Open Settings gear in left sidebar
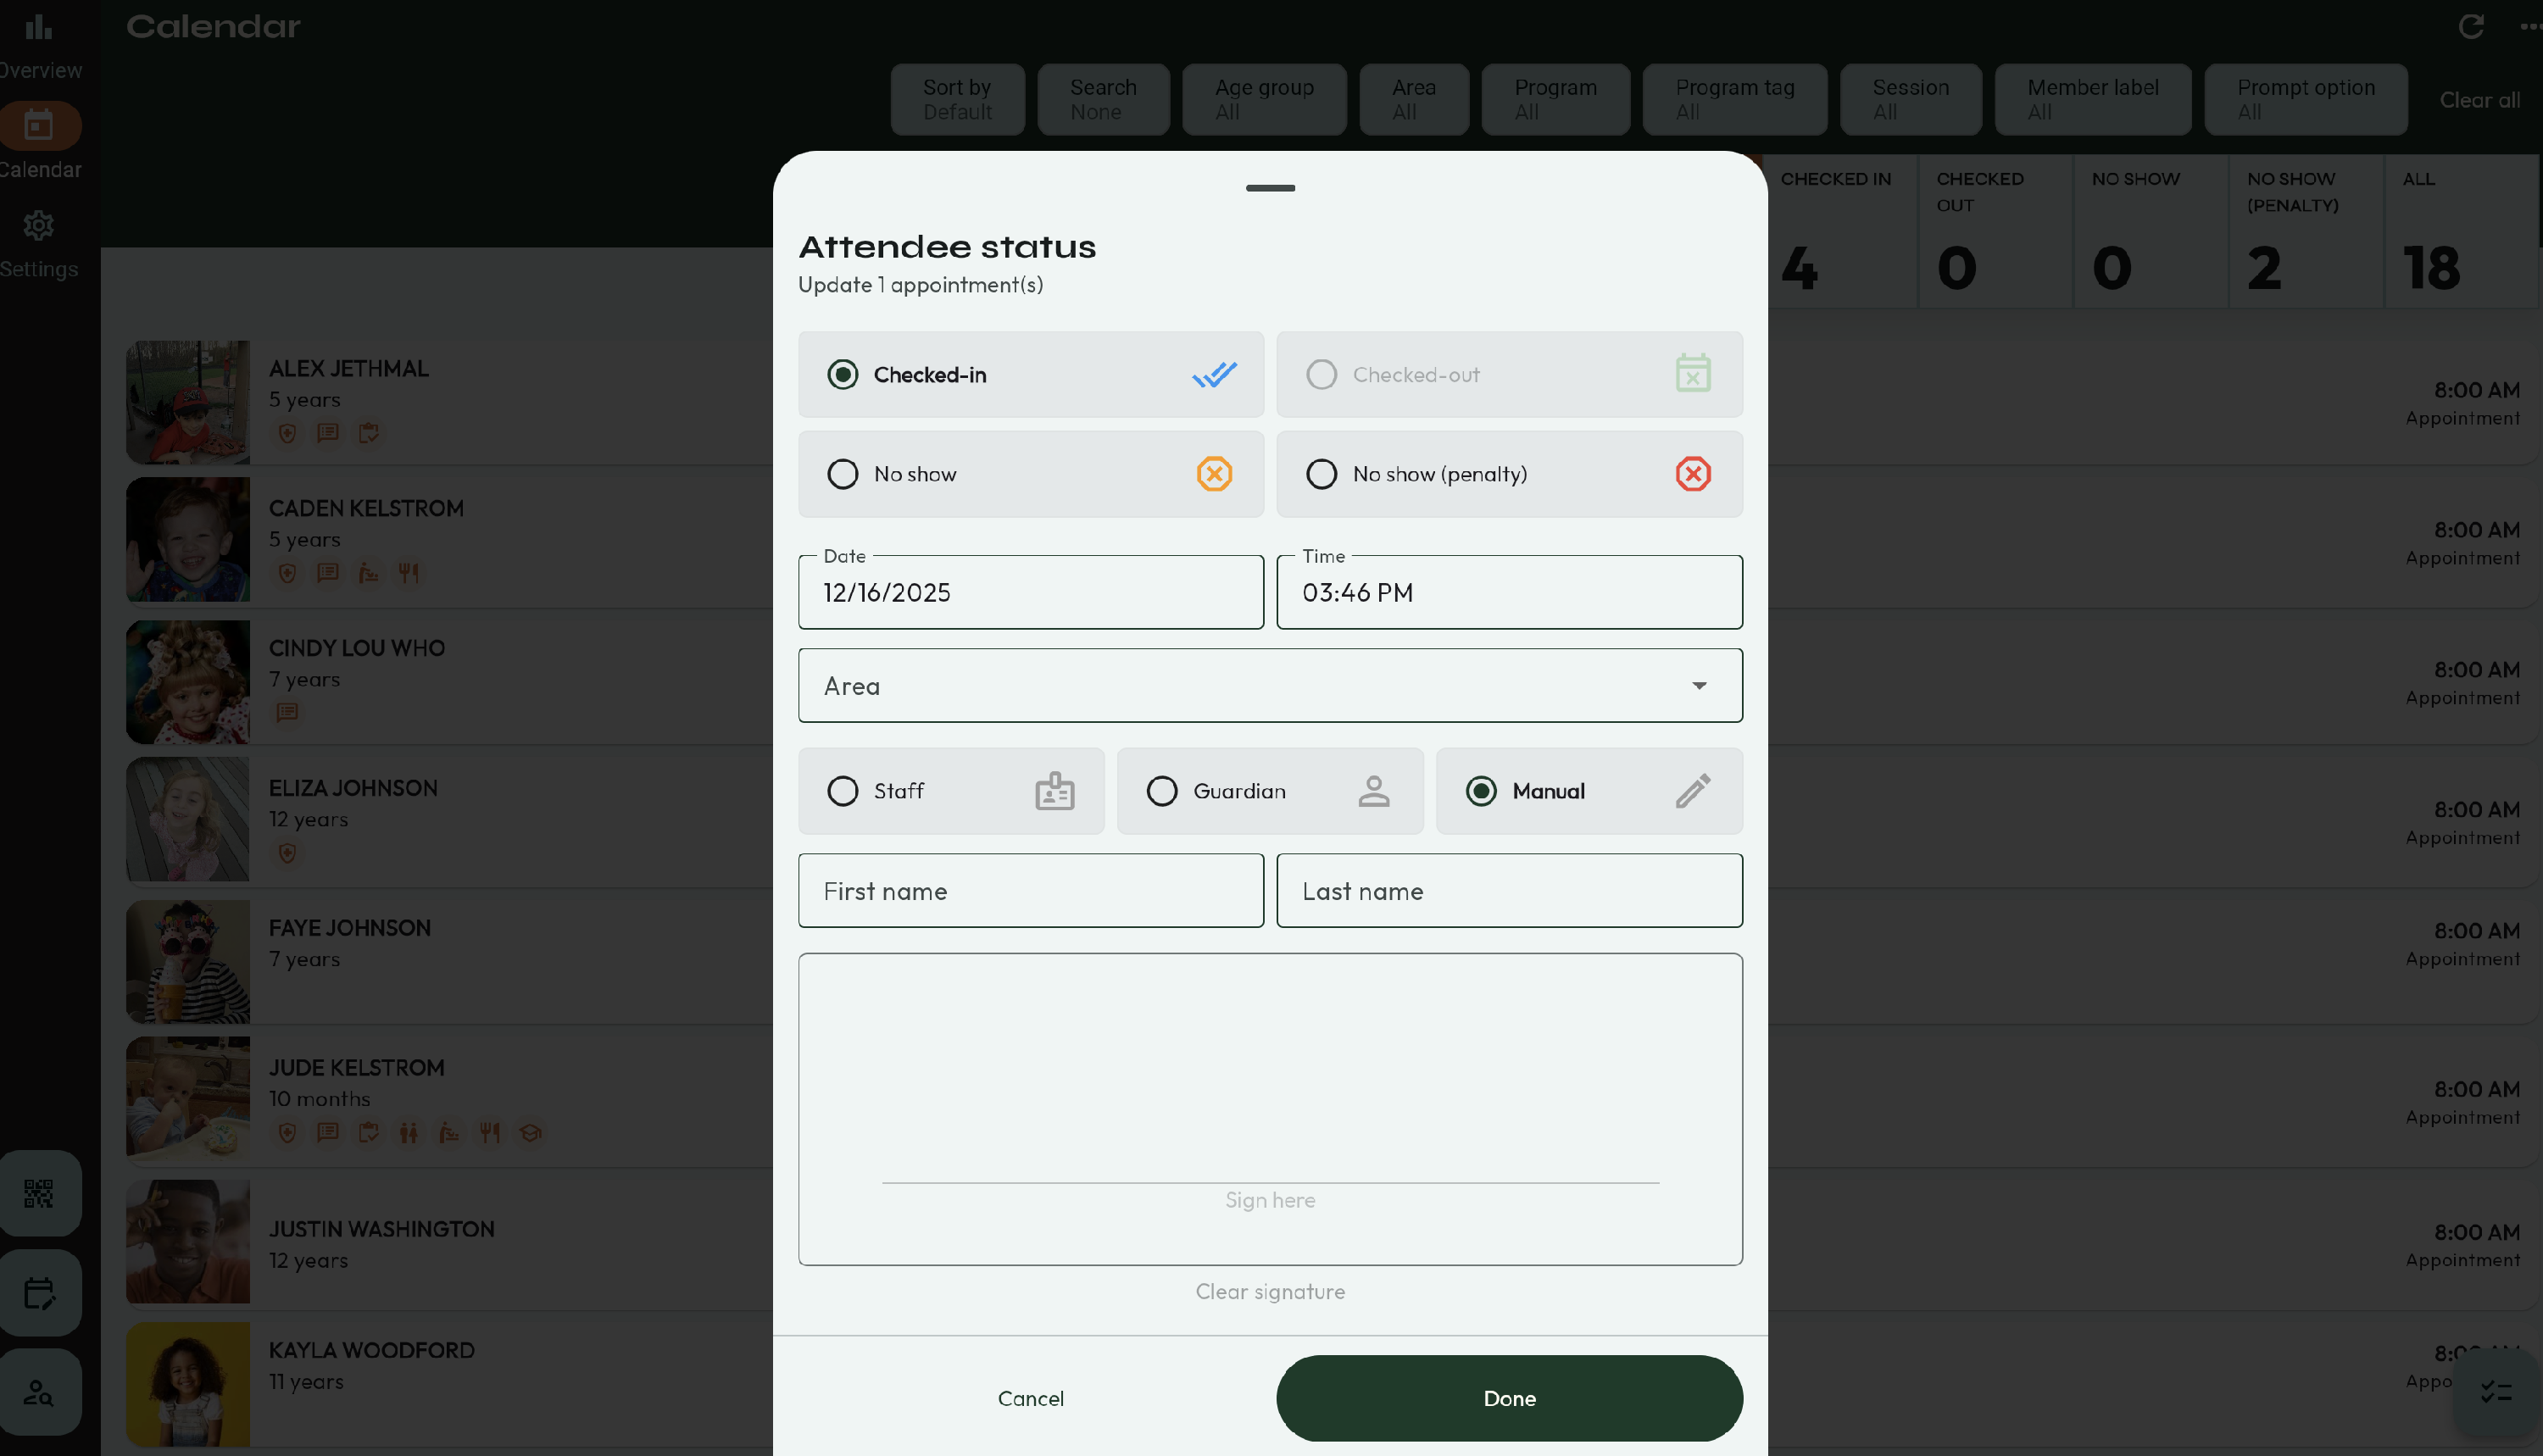Screen dimensions: 2543x1456 (x=39, y=226)
